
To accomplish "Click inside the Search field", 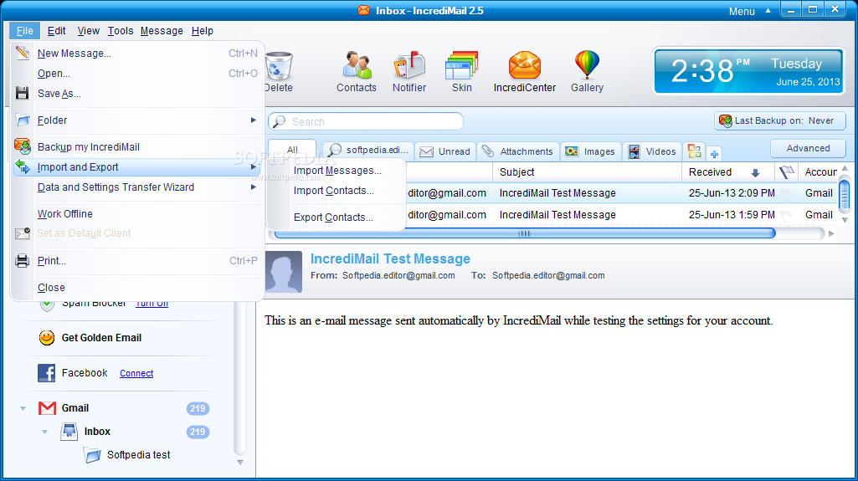I will [366, 121].
